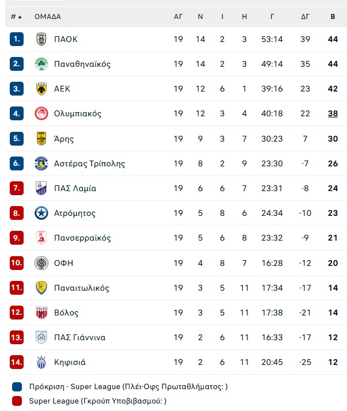Image resolution: width=347 pixels, height=411 pixels.
Task: Sort table by the # rank column arrow
Action: 16,17
